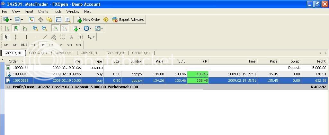This screenshot has height=135, width=329.
Task: Open the Charts menu
Action: tap(43, 11)
